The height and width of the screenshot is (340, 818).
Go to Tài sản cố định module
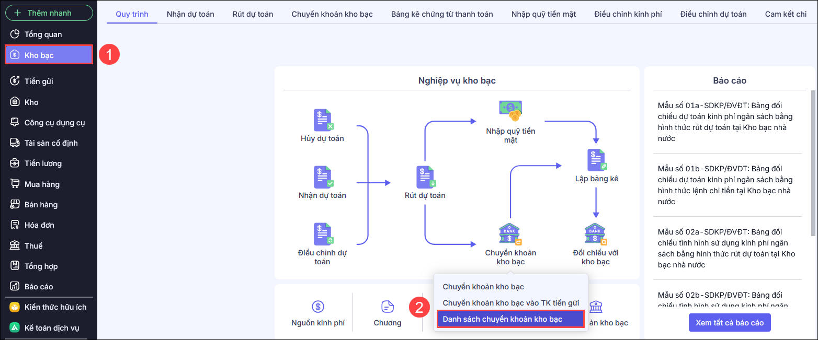[51, 143]
